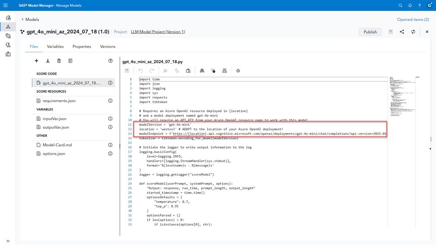
Task: Switch to the Variables tab
Action: [55, 46]
